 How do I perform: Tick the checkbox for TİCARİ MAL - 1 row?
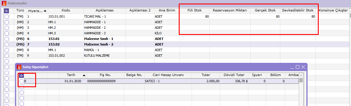[x=7, y=16]
